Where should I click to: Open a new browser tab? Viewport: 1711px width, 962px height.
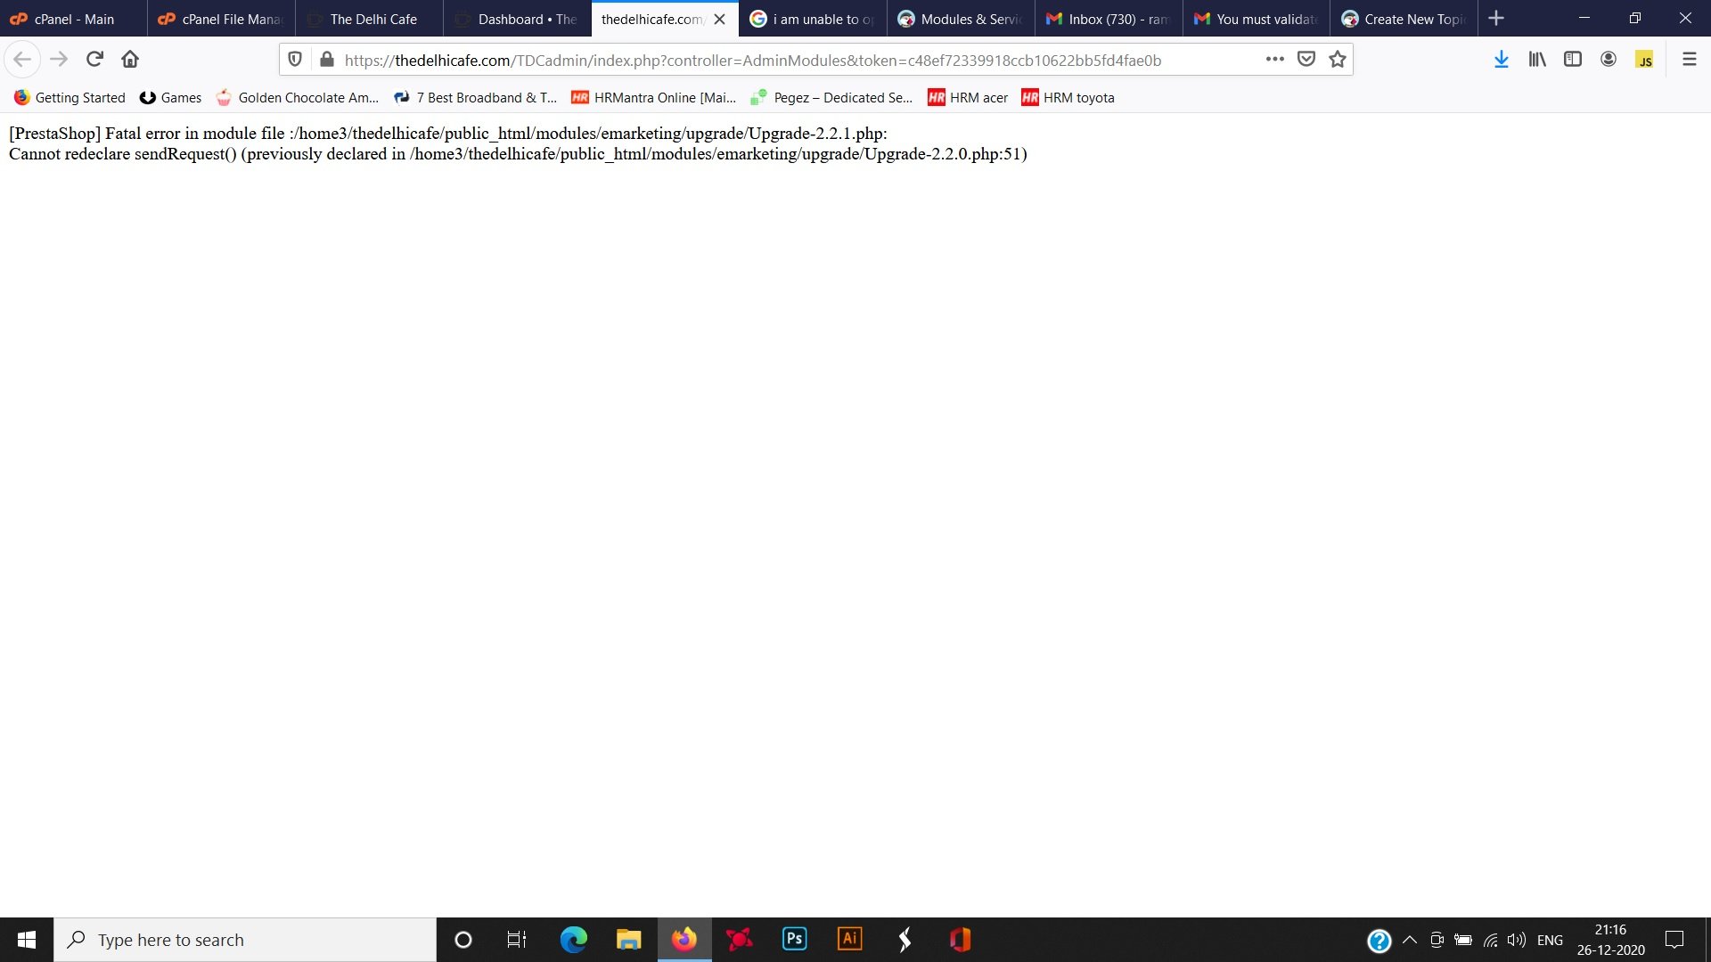(1496, 19)
